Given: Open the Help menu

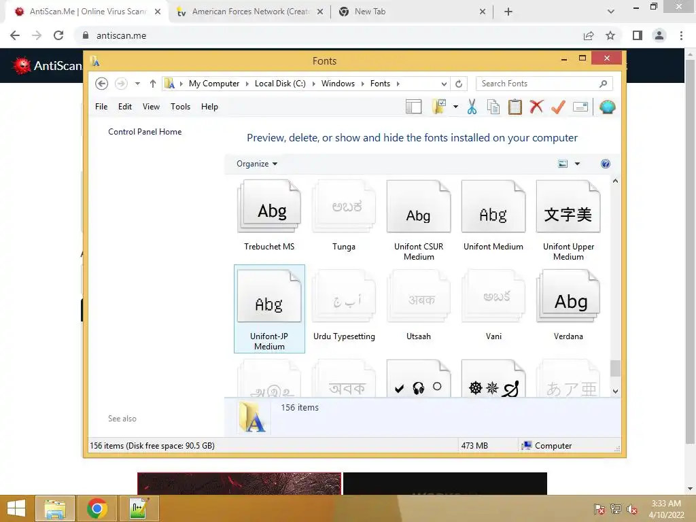Looking at the screenshot, I should point(209,107).
